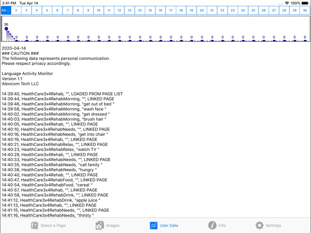The width and height of the screenshot is (311, 233).
Task: Go to day 30 in date strip
Action: pyautogui.click(x=305, y=10)
